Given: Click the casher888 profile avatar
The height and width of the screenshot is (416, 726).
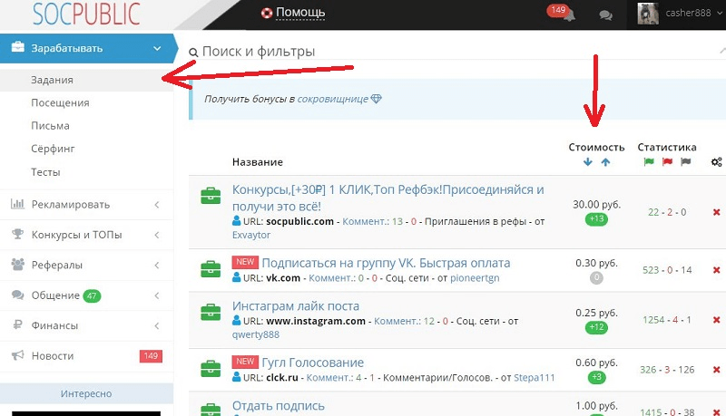Looking at the screenshot, I should [x=648, y=14].
